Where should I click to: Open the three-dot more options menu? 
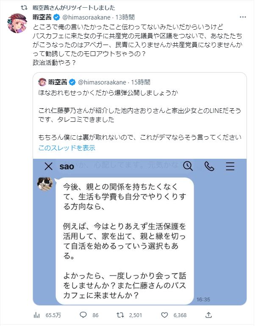coord(242,17)
